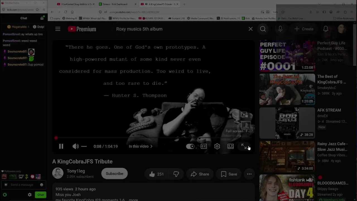Adjust the video volume slider
Screen dimensions: 357x201
point(84,146)
